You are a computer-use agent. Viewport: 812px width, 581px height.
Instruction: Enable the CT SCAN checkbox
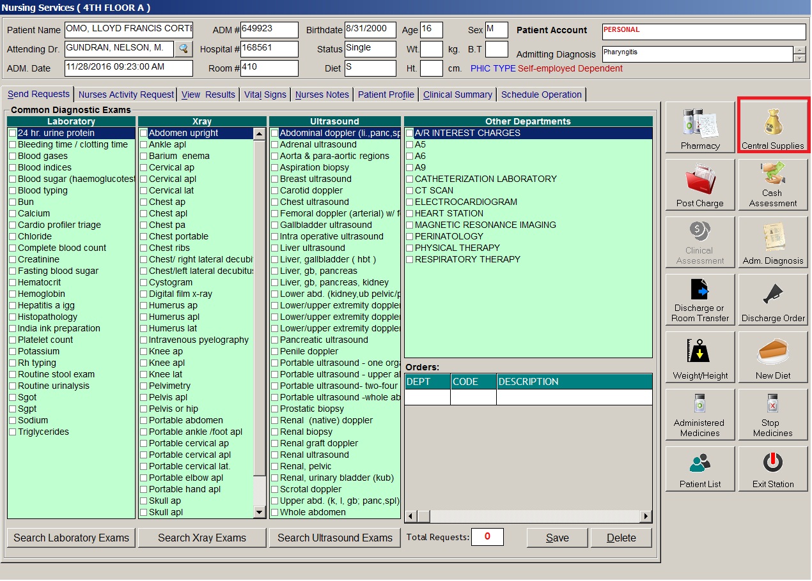410,191
